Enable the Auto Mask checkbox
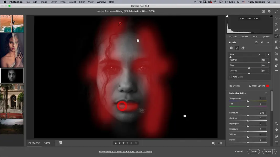 click(231, 77)
